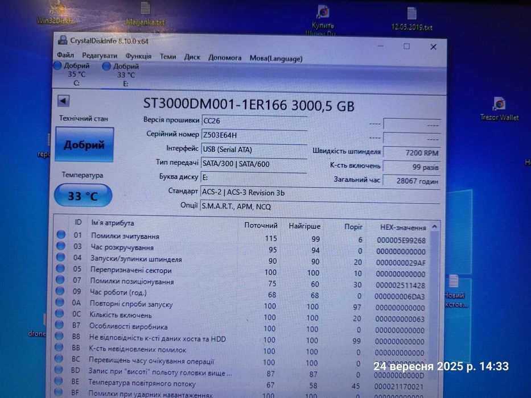
Task: Click status circle for attribute 0C
Action: (59, 313)
